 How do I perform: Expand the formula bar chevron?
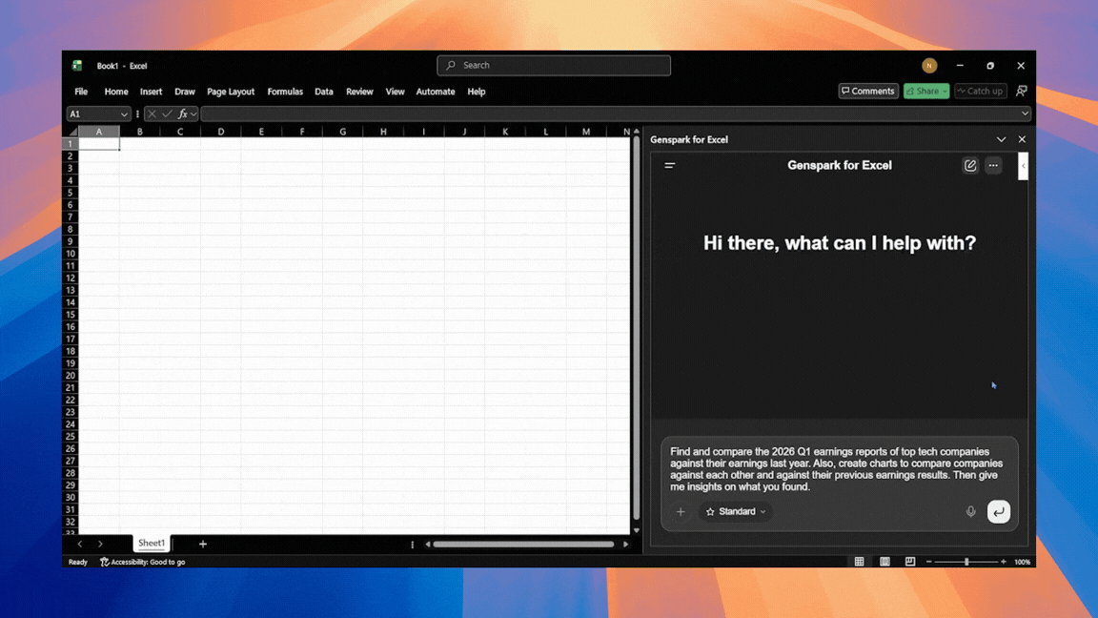(1025, 113)
